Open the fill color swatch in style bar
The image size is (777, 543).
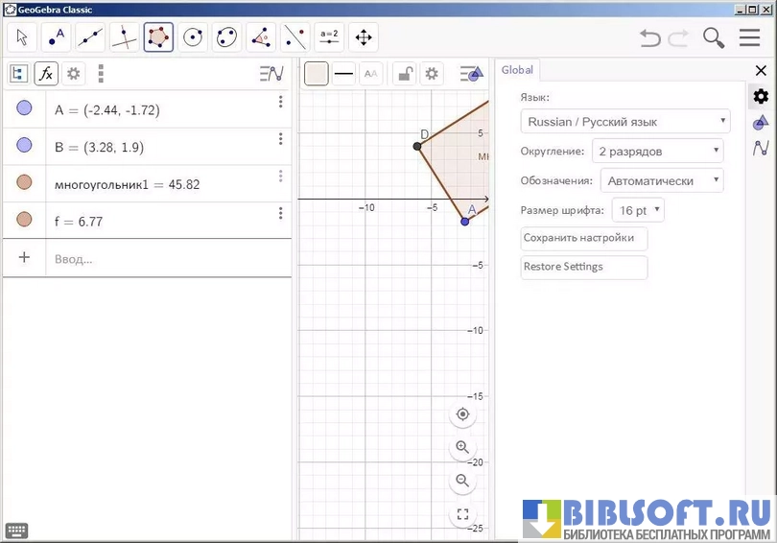point(317,74)
